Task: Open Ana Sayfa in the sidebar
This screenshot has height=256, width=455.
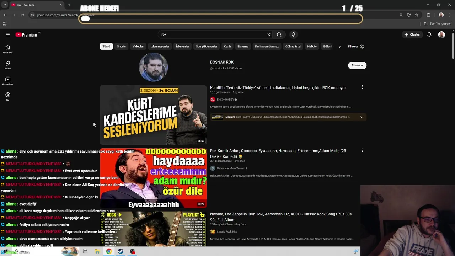Action: click(7, 49)
